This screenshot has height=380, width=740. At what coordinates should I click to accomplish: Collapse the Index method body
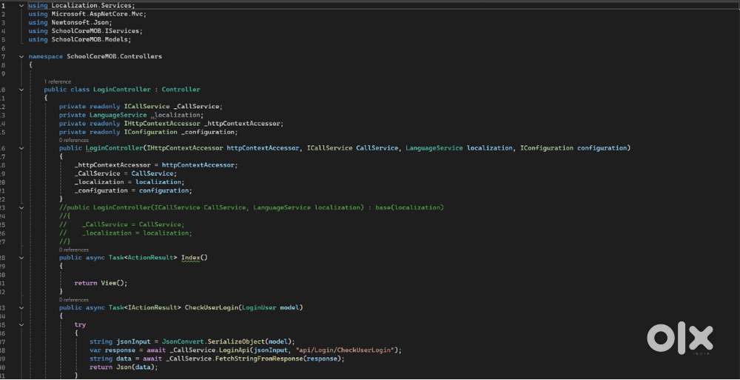21,258
